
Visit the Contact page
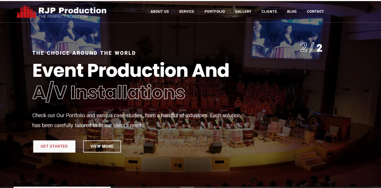coord(315,12)
